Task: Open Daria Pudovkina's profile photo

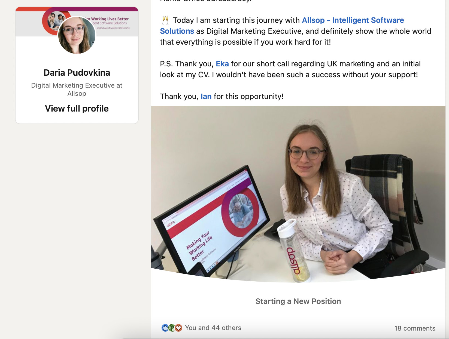Action: coord(77,35)
